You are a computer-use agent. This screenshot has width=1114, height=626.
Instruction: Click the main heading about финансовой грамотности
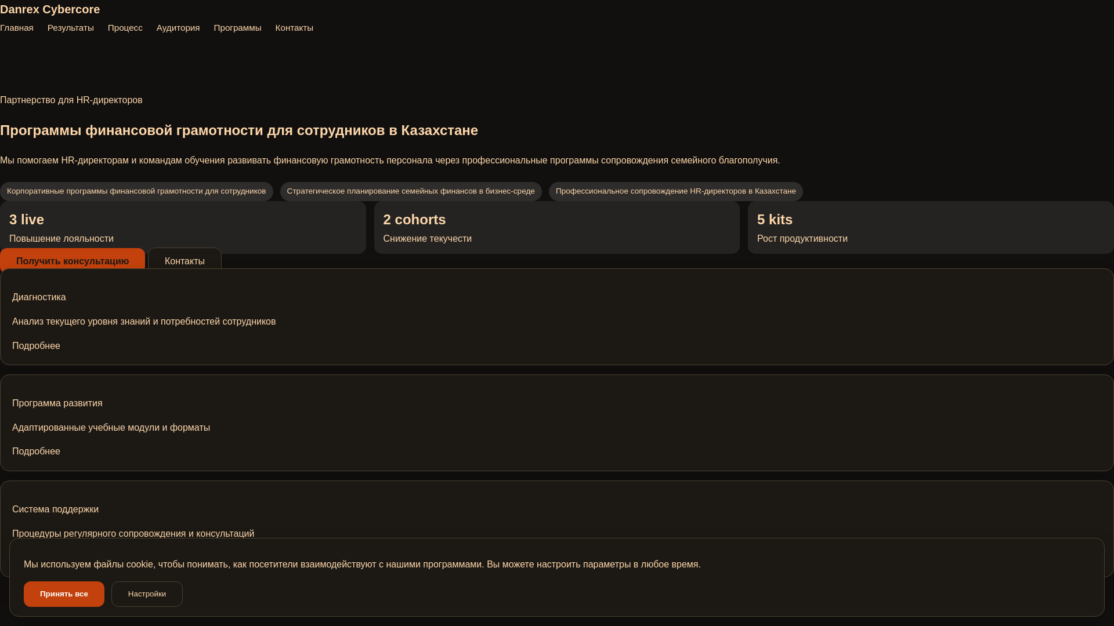(239, 130)
